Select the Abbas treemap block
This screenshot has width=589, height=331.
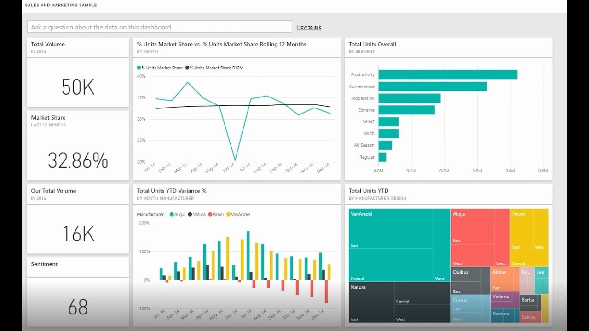(x=505, y=279)
